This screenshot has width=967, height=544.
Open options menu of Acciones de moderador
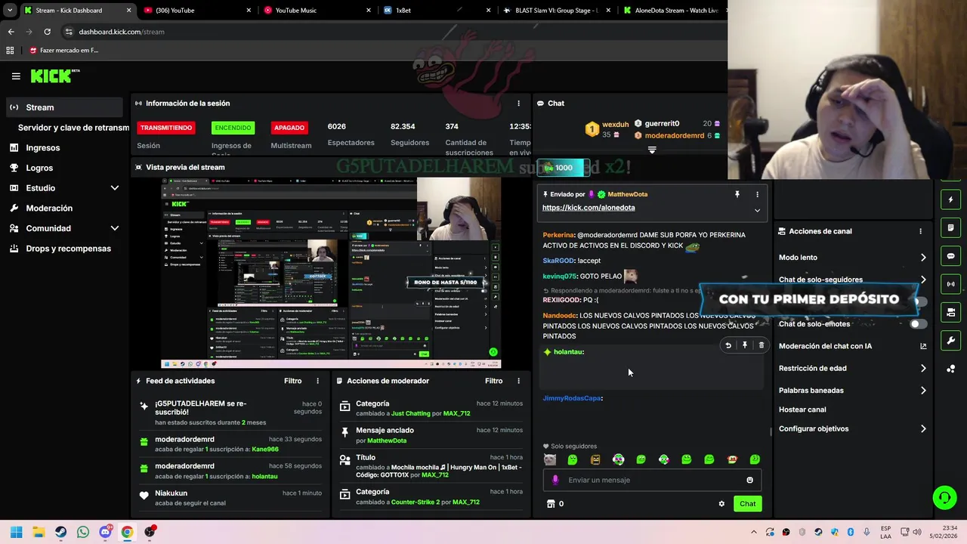[x=518, y=381]
